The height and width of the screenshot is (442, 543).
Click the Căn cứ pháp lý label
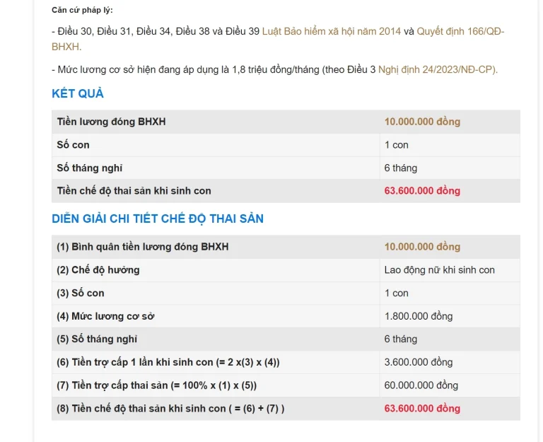(x=82, y=10)
